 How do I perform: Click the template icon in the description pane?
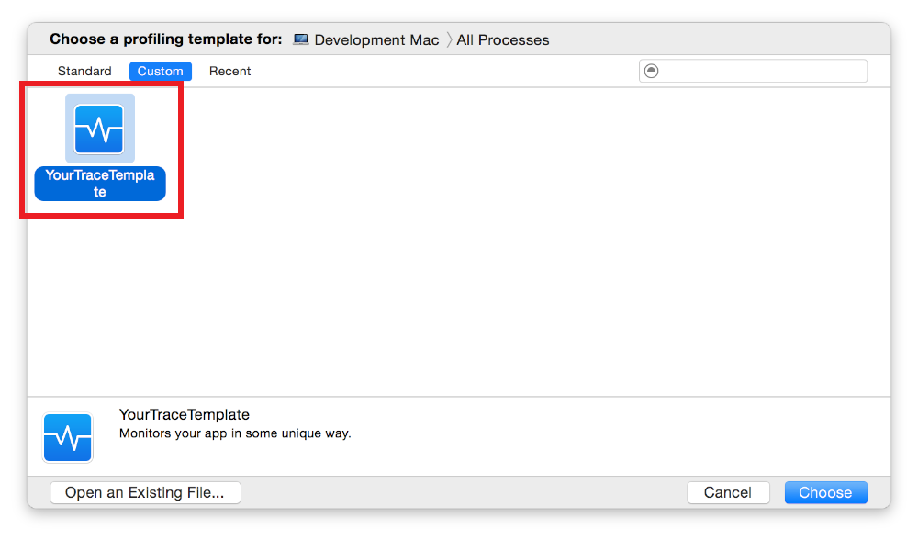[x=68, y=438]
